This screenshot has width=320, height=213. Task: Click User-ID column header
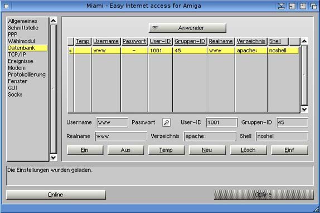161,41
